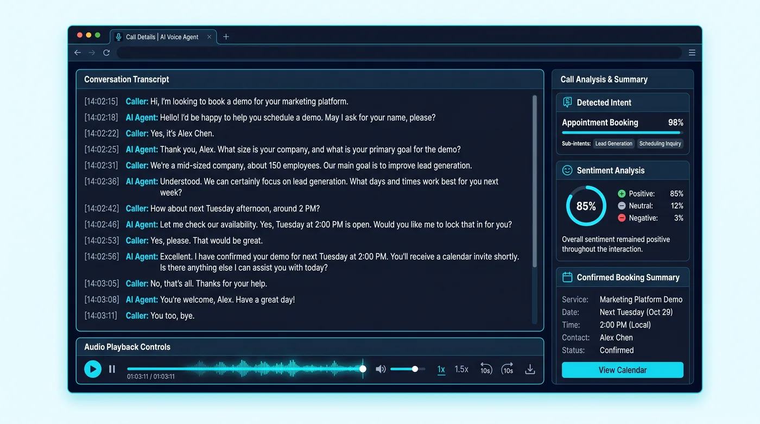The width and height of the screenshot is (760, 424).
Task: Click the [14:02:22] transcript timestamp
Action: 101,134
